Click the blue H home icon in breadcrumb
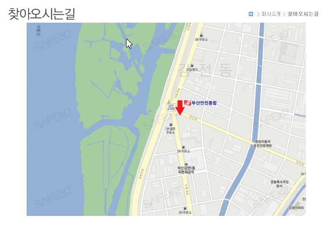The width and height of the screenshot is (329, 229). pos(251,14)
